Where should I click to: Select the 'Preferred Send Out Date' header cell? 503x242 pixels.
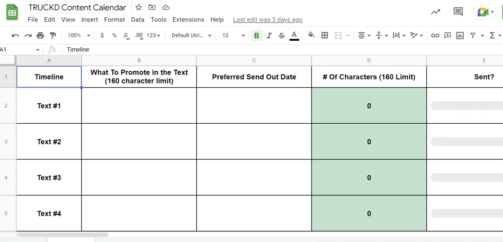pyautogui.click(x=254, y=77)
